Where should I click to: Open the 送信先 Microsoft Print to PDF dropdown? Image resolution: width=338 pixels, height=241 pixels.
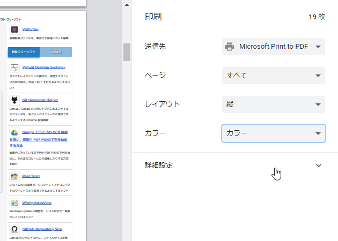pos(273,47)
